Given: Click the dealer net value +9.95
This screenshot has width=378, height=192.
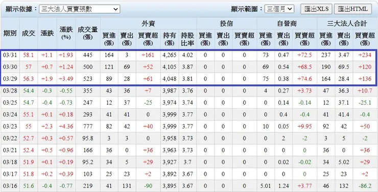Looking at the screenshot, I should [x=304, y=127].
